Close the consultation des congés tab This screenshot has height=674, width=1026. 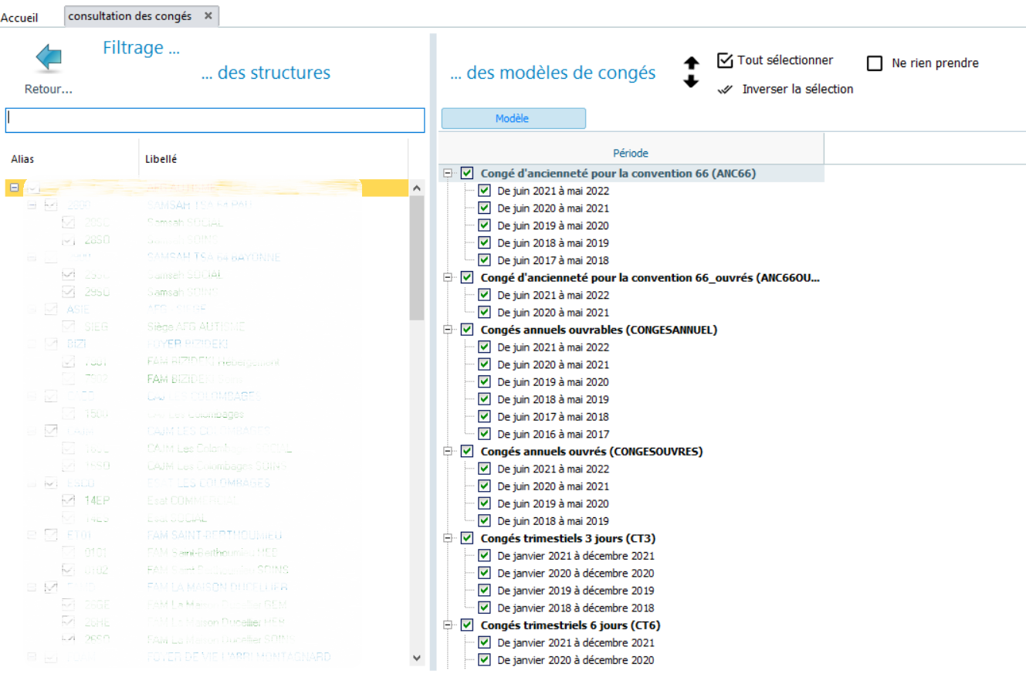pos(208,16)
